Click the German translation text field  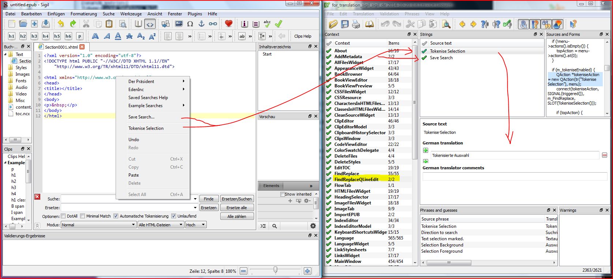pos(514,155)
